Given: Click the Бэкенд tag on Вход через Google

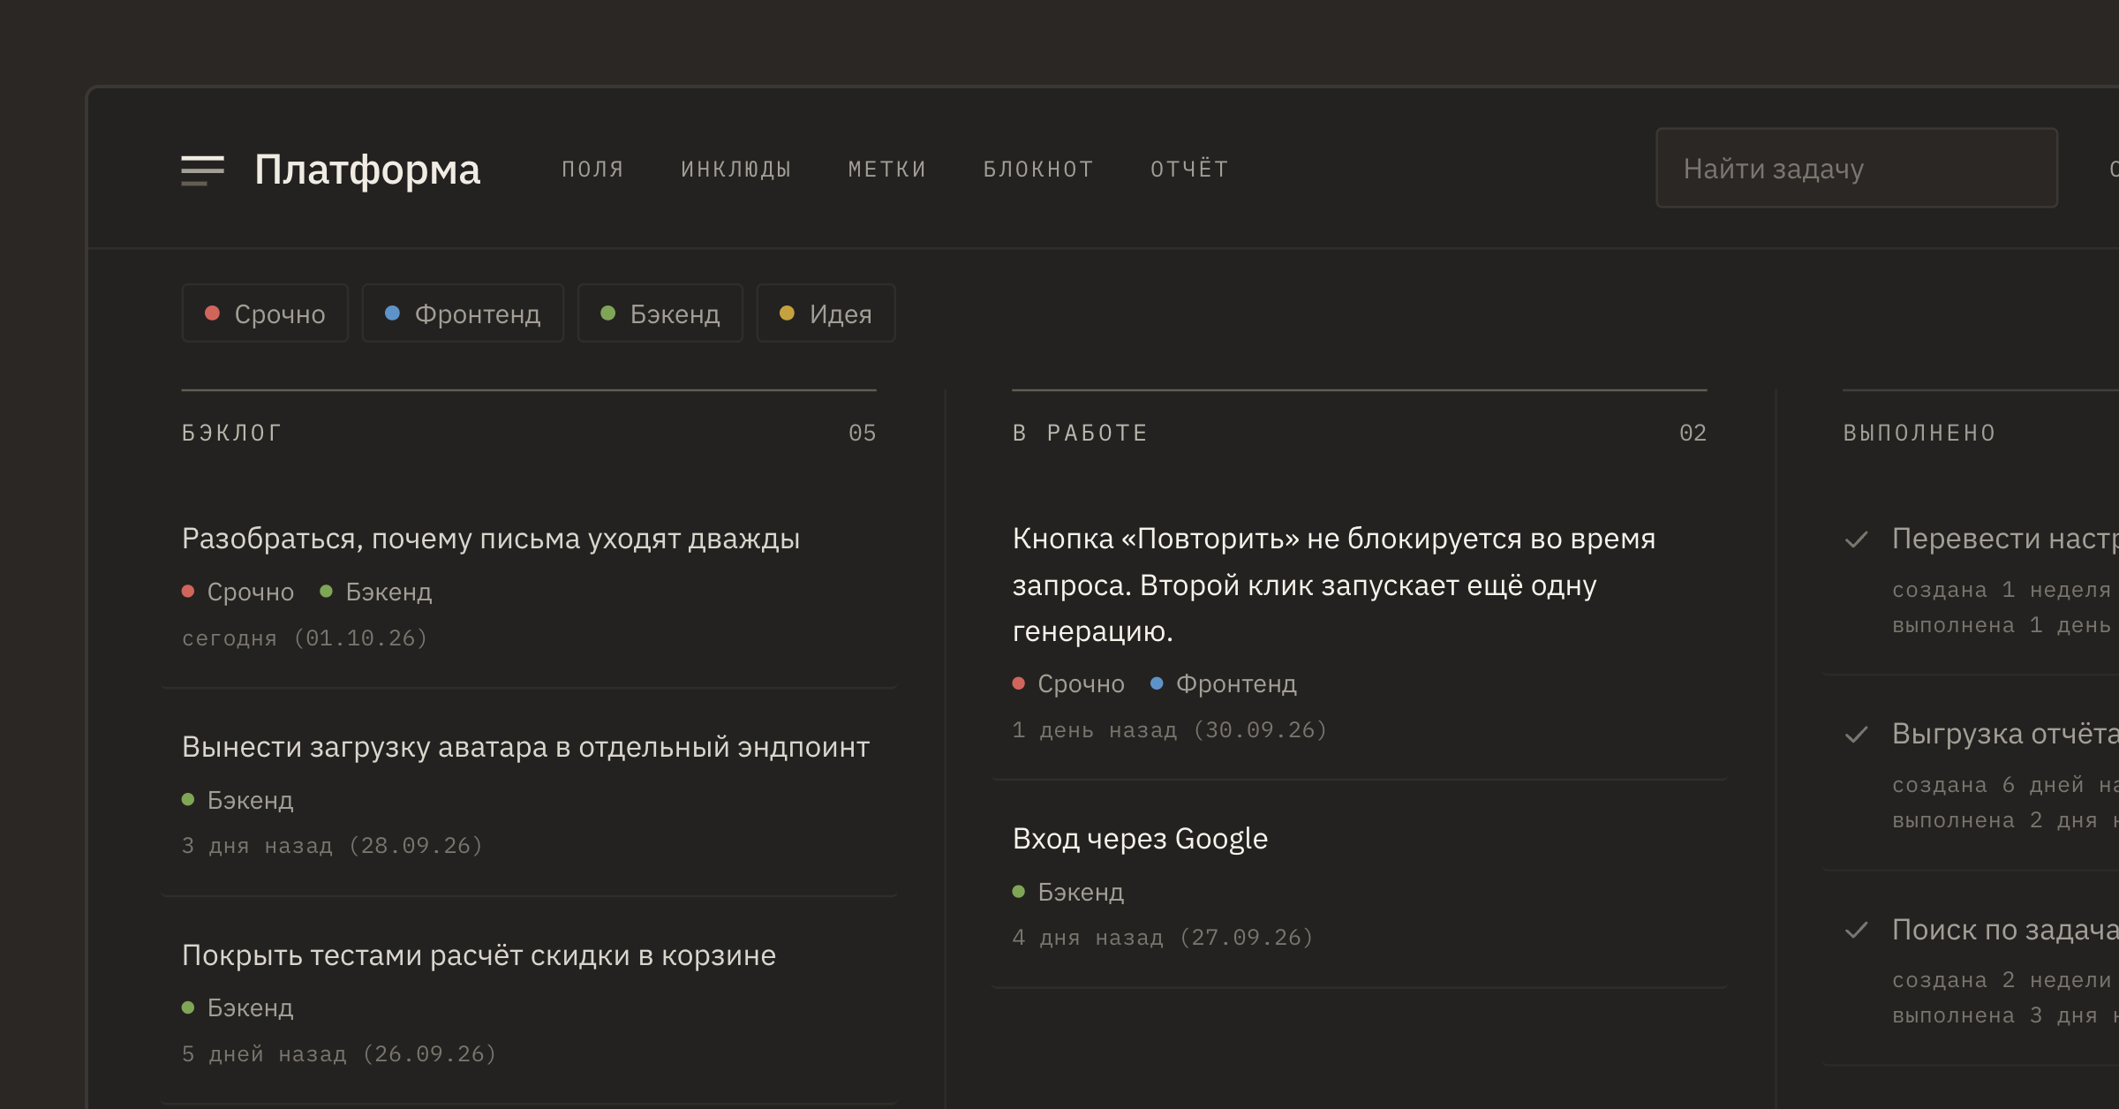Looking at the screenshot, I should pyautogui.click(x=1068, y=892).
